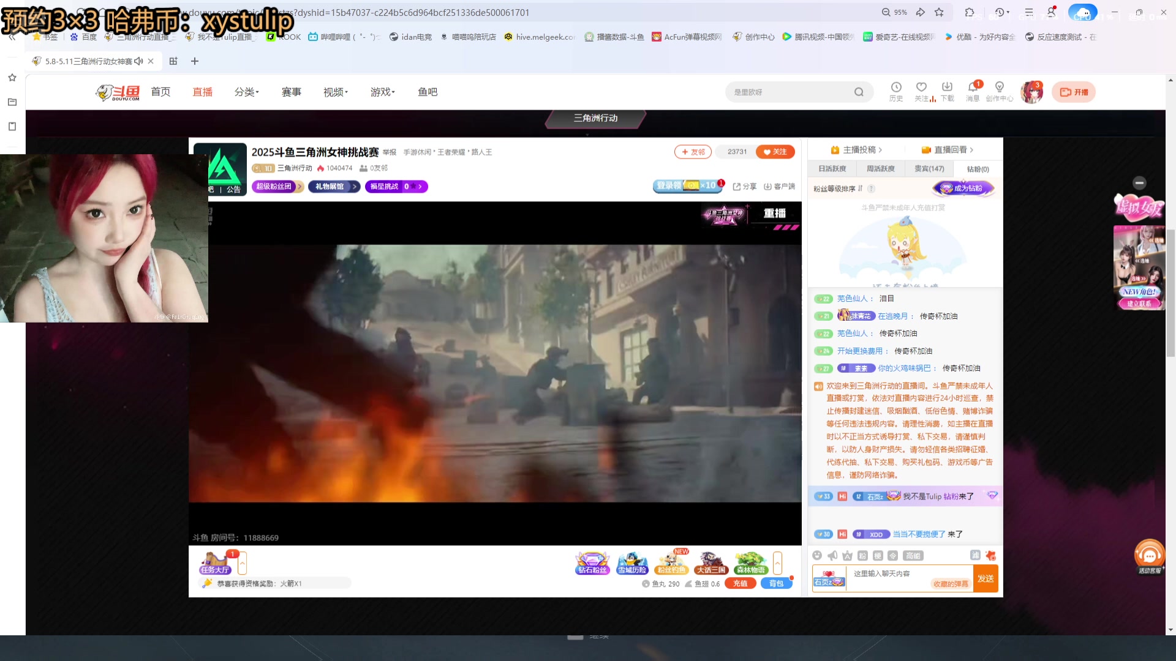Click the page vertical scrollbar
1176x661 pixels.
pos(1170,294)
